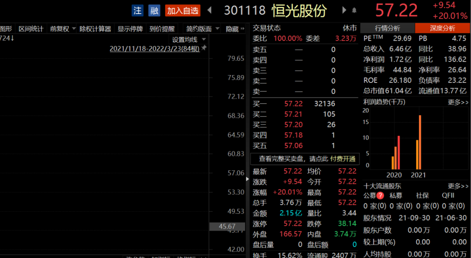Go to previous stock with left arrow
Viewport: 471px width, 258px height.
point(210,10)
